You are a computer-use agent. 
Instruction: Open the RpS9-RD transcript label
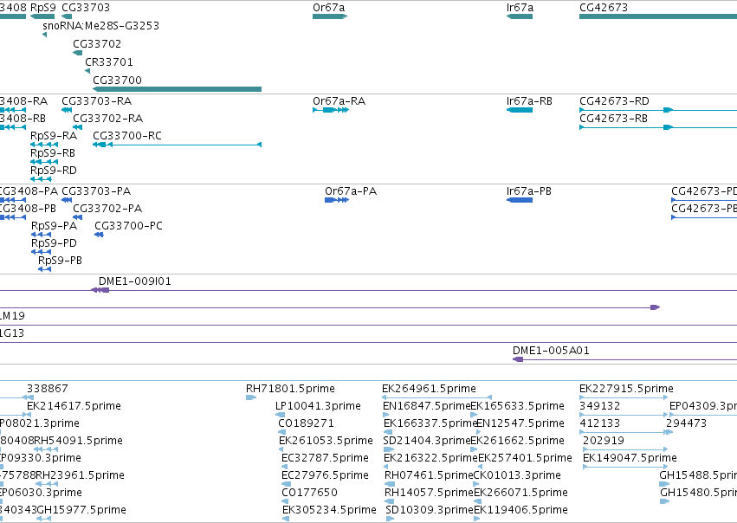tap(54, 171)
